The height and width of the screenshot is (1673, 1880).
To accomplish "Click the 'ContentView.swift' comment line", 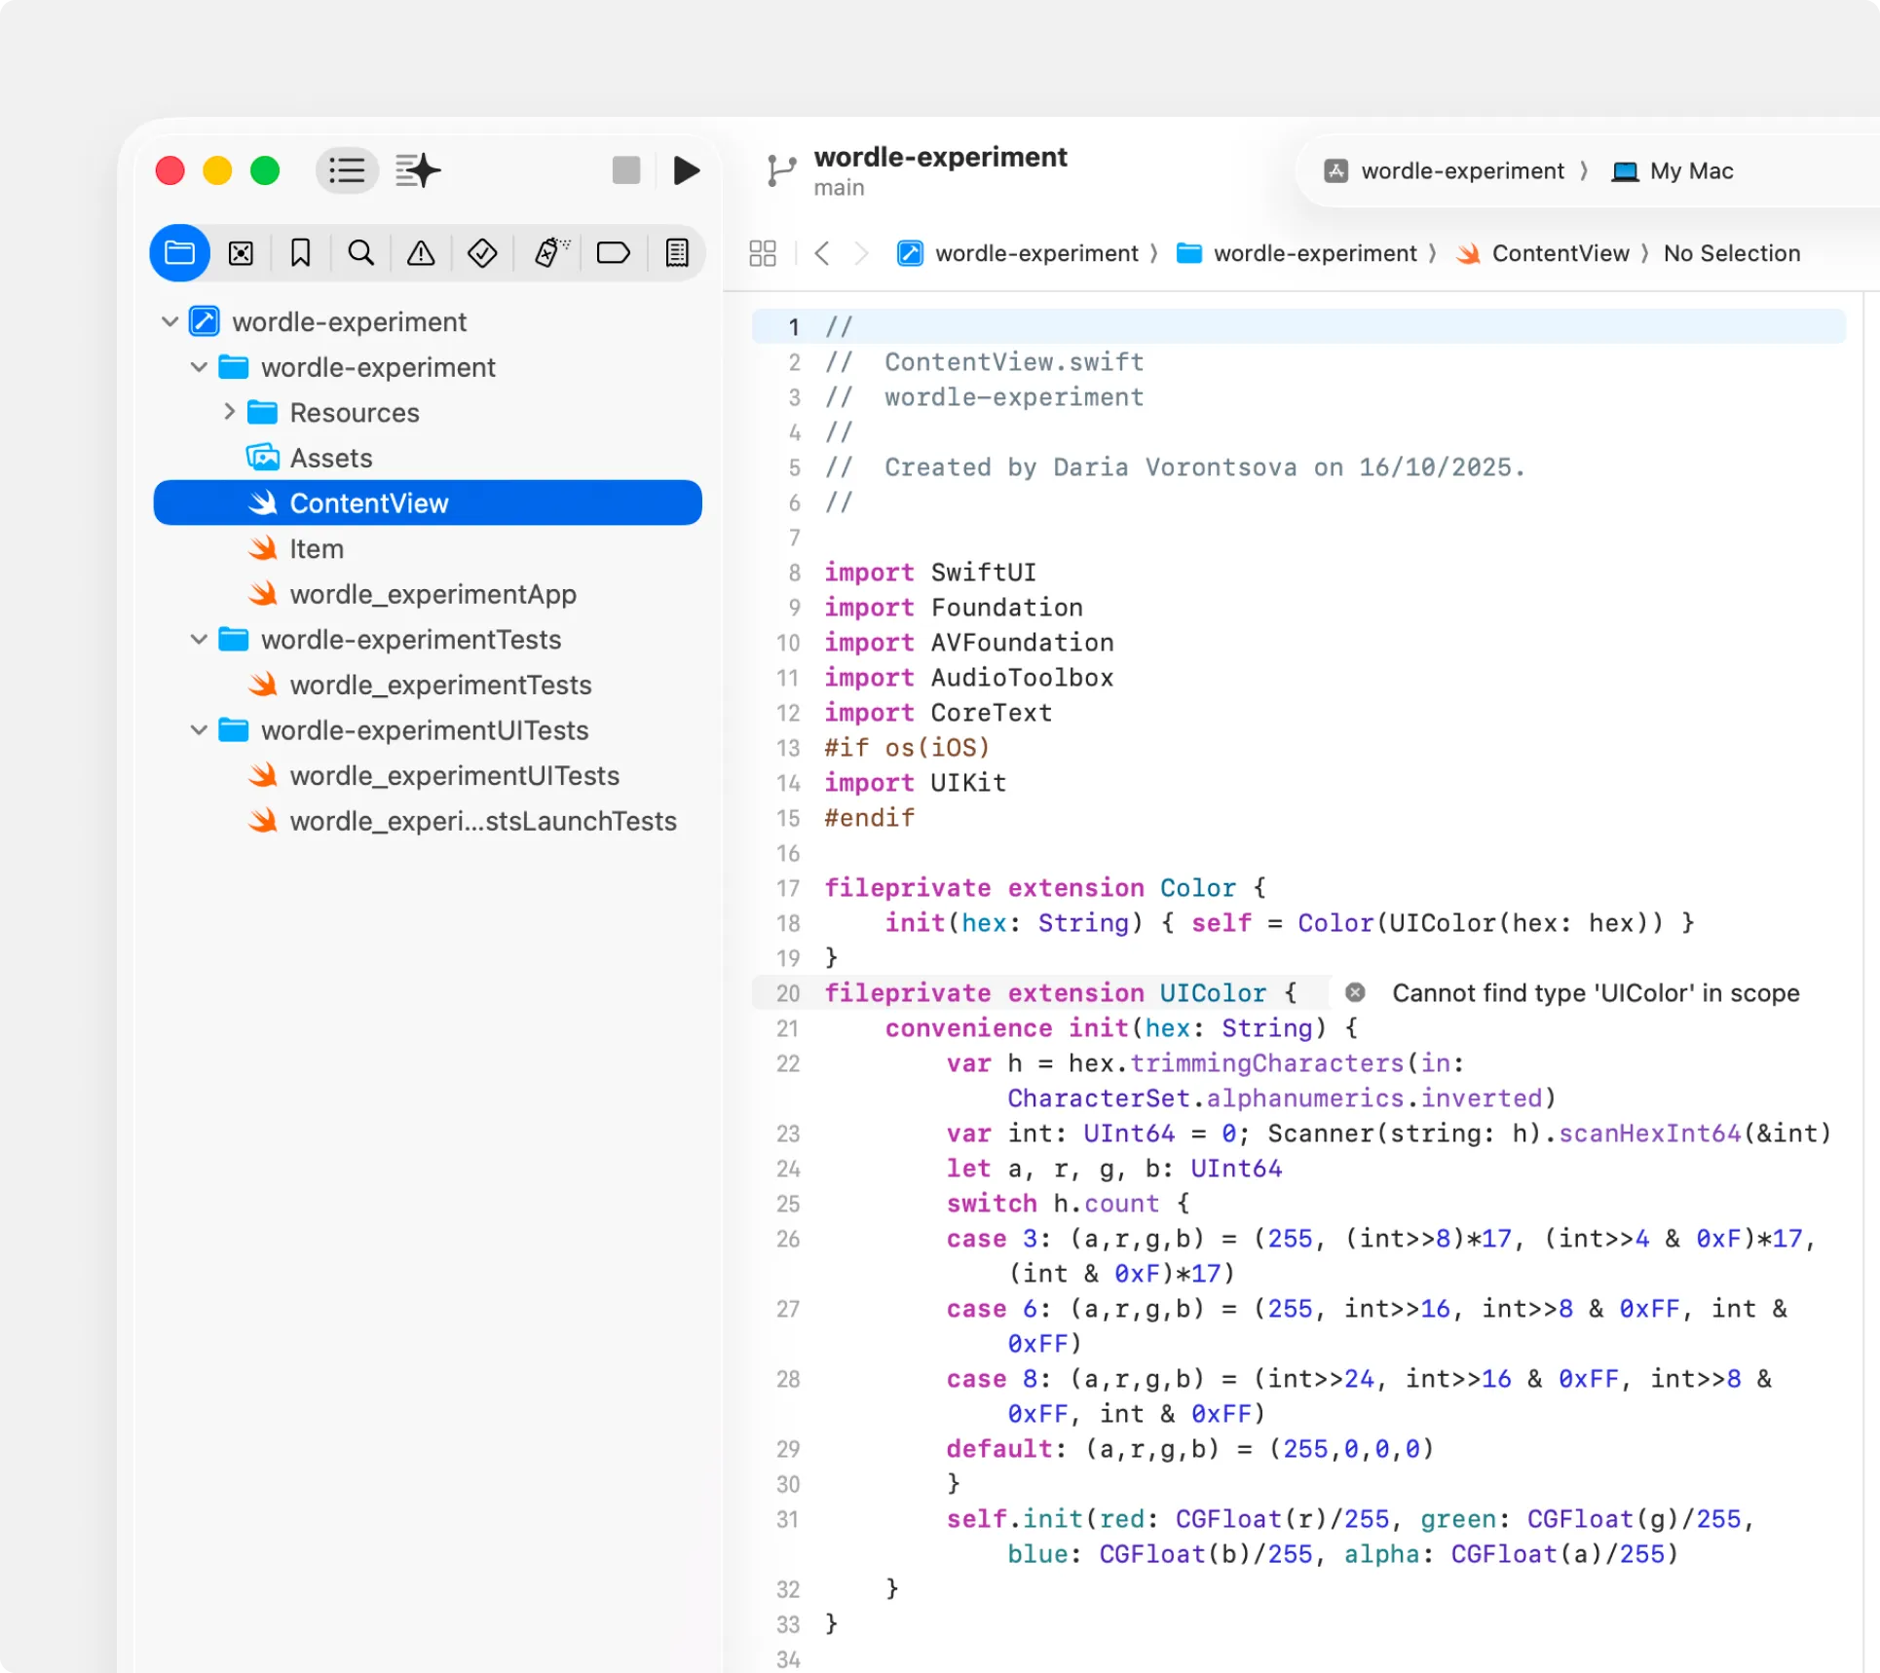I will (x=984, y=361).
